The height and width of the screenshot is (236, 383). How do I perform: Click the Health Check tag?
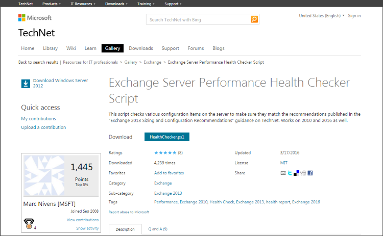coord(222,202)
